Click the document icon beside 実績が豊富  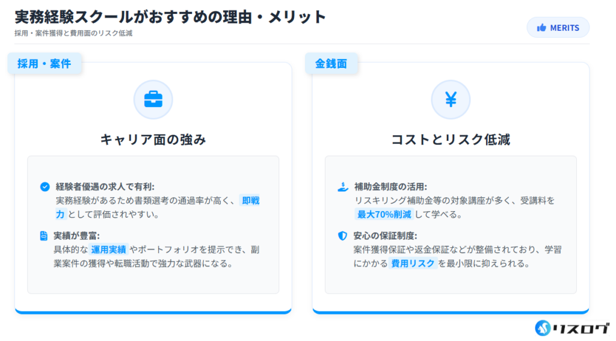coord(44,235)
